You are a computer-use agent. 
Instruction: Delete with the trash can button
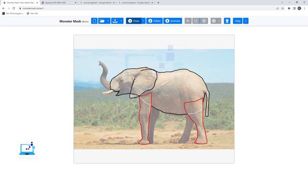coord(227,21)
